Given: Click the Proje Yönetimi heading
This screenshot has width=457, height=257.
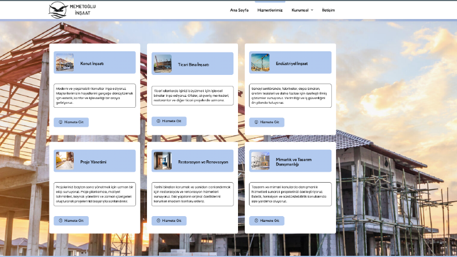Looking at the screenshot, I should [x=93, y=162].
